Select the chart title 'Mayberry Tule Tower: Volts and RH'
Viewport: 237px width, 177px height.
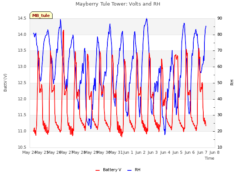(118, 4)
